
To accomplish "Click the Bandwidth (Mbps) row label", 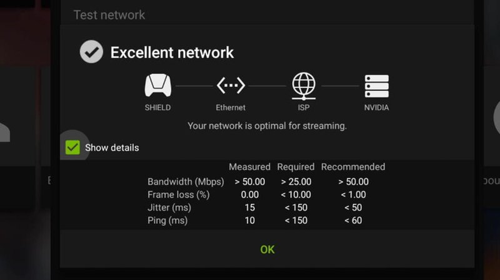I will [186, 181].
